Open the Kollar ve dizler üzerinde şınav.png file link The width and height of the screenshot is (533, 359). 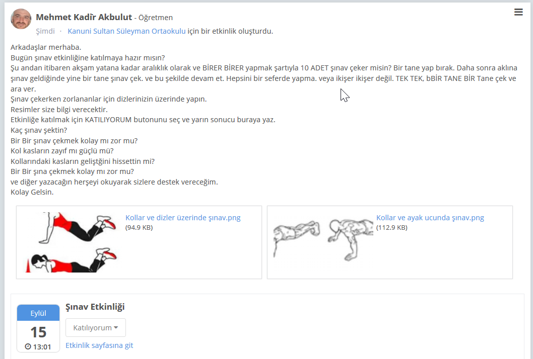tap(183, 218)
